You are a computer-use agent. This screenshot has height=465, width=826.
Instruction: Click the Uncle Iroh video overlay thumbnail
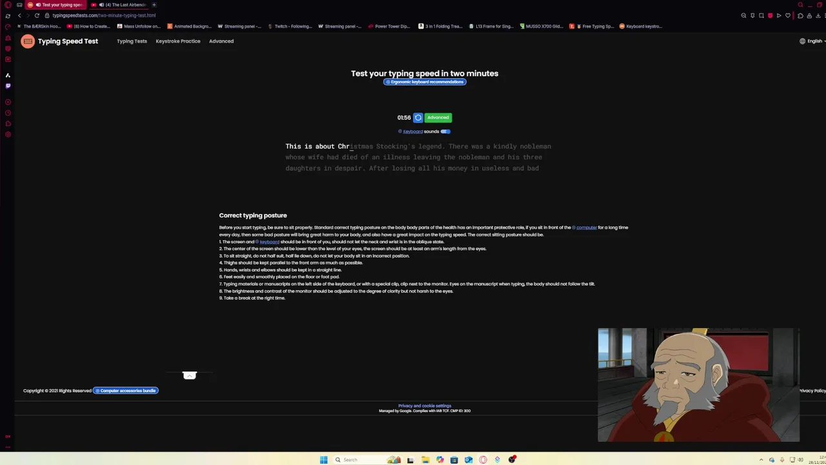point(698,385)
